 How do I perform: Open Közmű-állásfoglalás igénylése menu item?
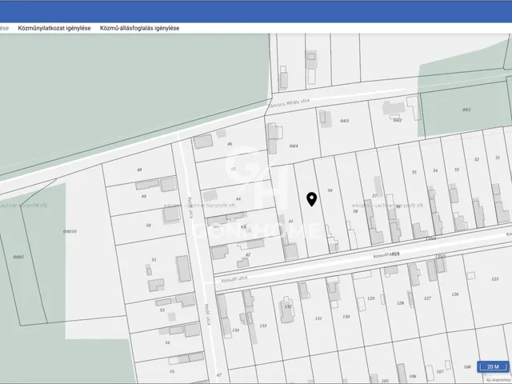pos(139,28)
